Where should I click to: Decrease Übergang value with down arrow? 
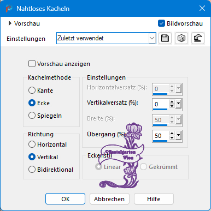(172, 138)
